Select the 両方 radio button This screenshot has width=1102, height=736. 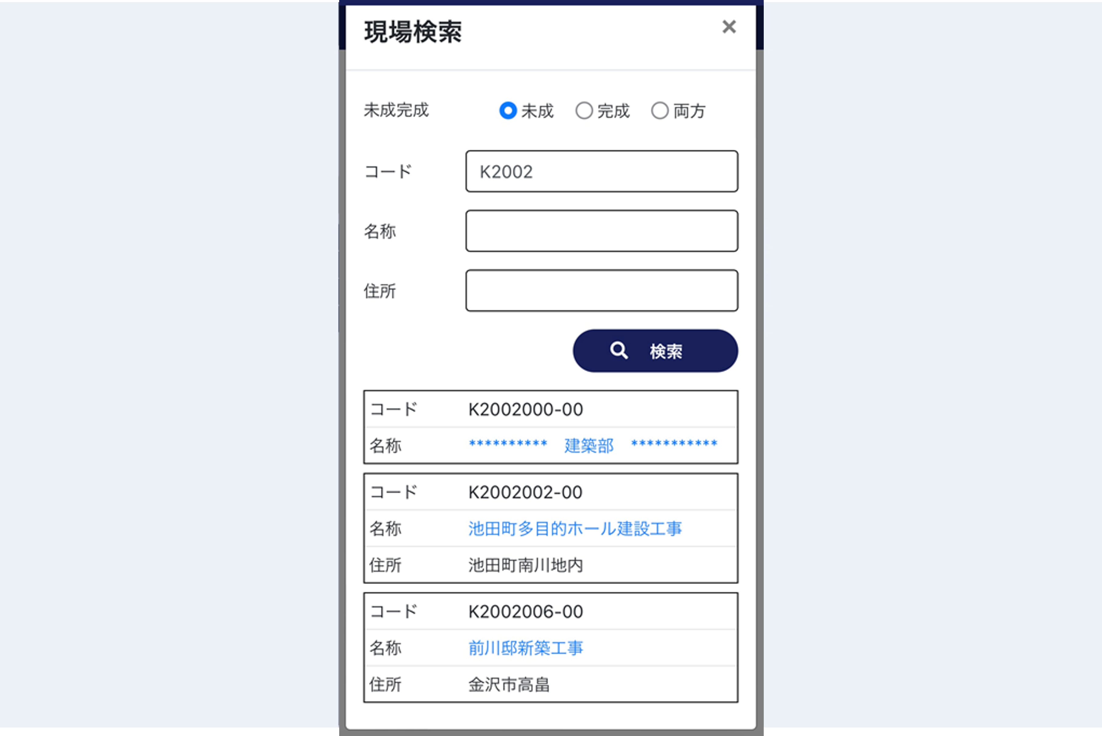659,111
